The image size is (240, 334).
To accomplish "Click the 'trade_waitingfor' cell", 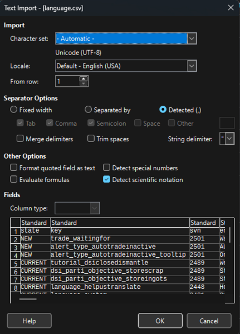I will coord(120,239).
